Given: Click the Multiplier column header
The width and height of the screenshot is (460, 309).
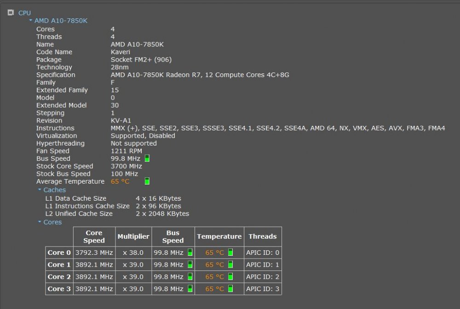Looking at the screenshot, I should tap(133, 236).
